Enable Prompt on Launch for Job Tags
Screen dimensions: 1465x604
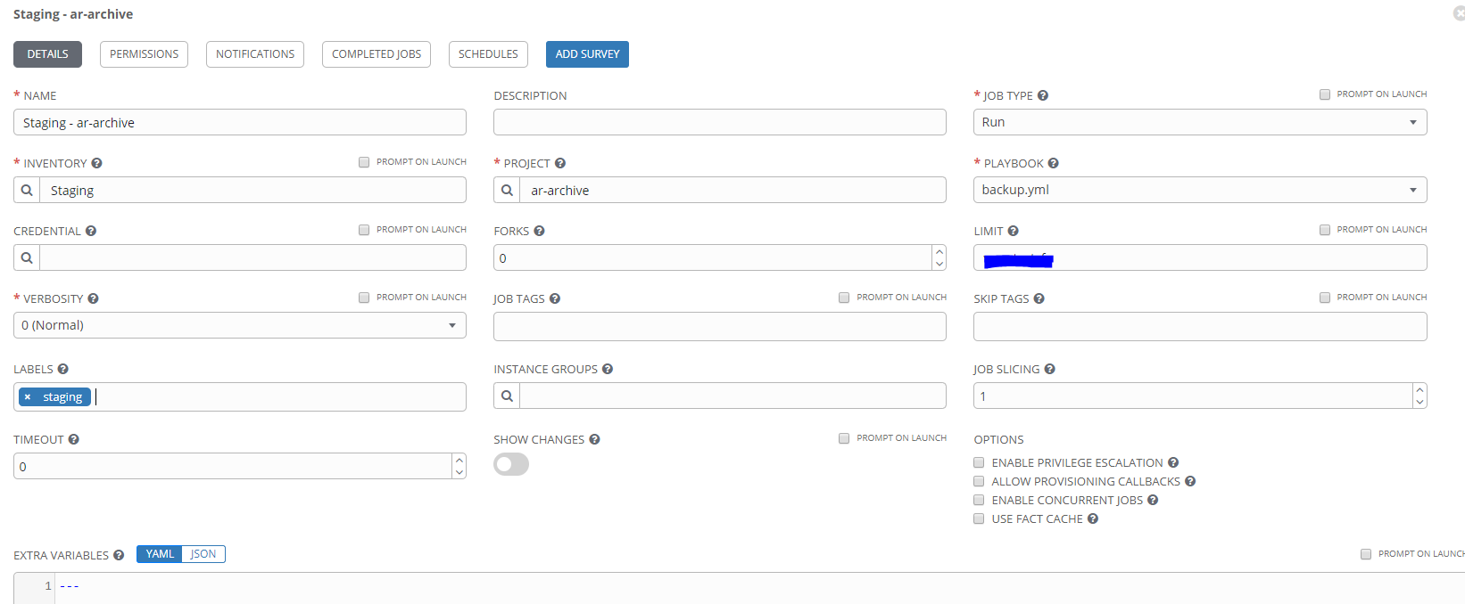point(844,298)
